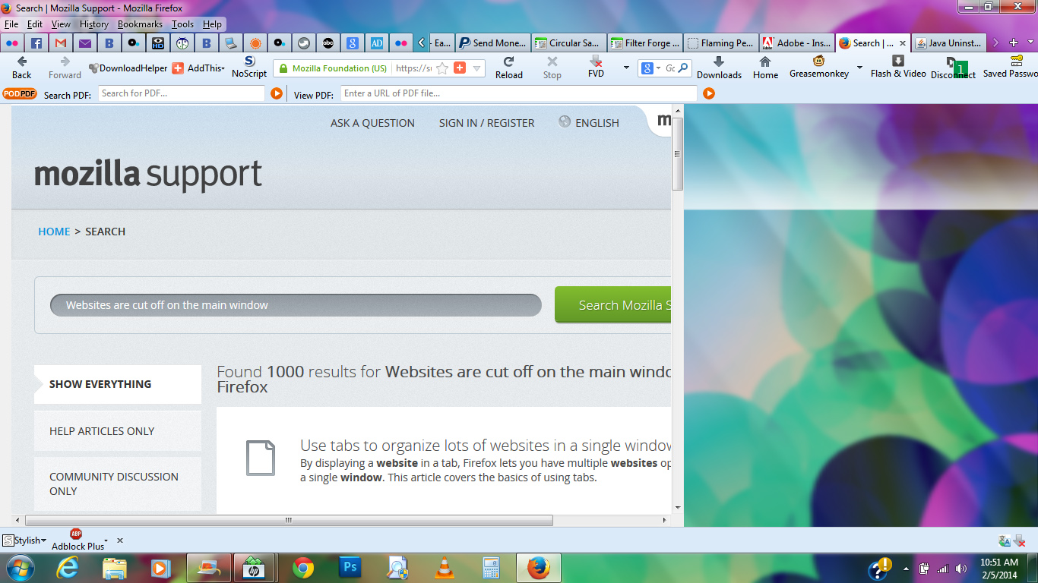The width and height of the screenshot is (1038, 583).
Task: Show hidden system tray icons
Action: 906,568
